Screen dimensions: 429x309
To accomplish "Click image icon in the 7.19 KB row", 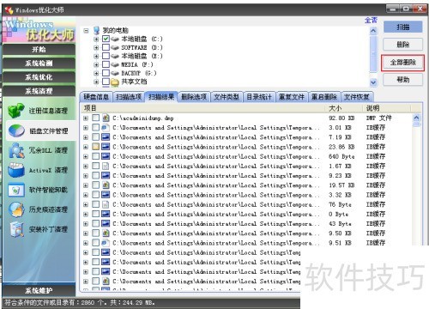I will pos(106,137).
